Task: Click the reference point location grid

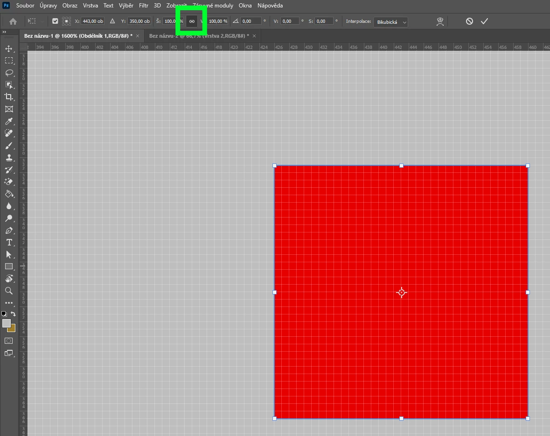Action: point(66,21)
